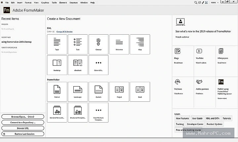Open the Structure menu
238x142 pixels.
(74, 3)
